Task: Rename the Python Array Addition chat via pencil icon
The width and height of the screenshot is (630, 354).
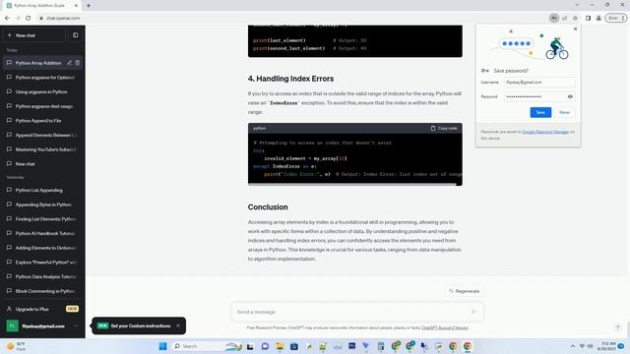Action: 70,63
